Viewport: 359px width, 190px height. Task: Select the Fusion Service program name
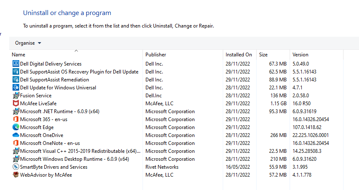click(36, 96)
